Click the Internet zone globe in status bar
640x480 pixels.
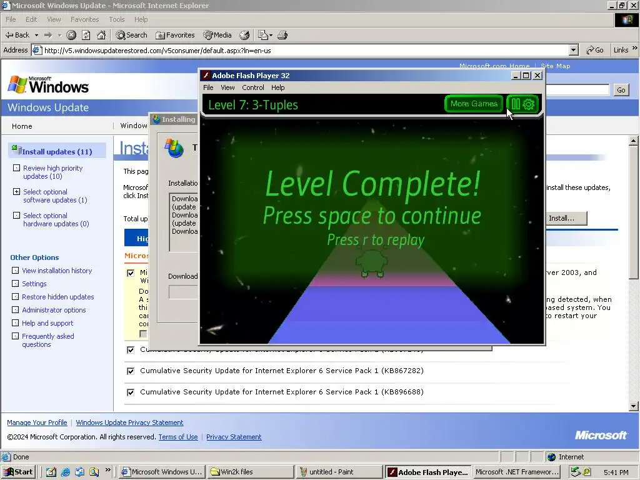[x=552, y=457]
